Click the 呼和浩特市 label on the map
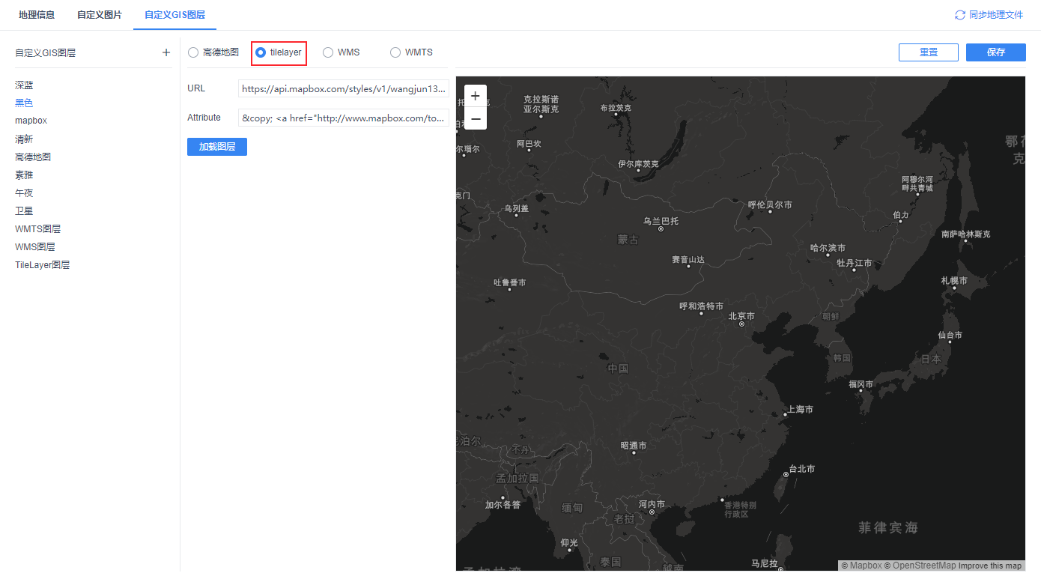Screen dimensions: 1041x579 pos(702,306)
